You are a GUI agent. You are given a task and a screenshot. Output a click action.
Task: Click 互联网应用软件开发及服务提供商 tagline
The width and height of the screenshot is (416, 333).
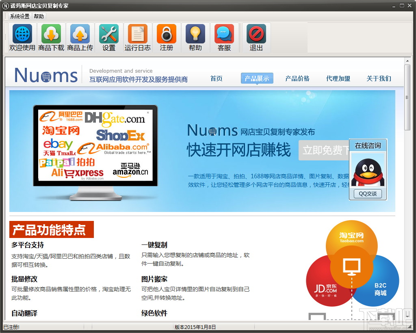[139, 79]
